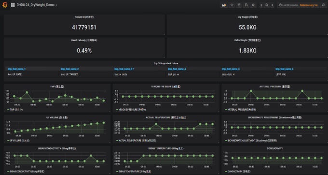Sort by imp_feat_name_2 column header
Viewport: 328px width, 175px height.
click(69, 69)
